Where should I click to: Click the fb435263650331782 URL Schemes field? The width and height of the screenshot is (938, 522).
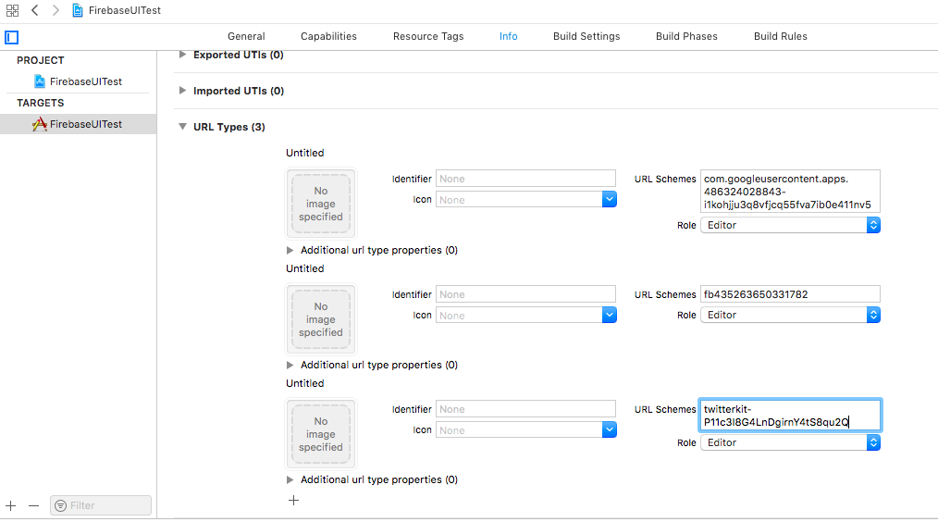[x=789, y=294]
